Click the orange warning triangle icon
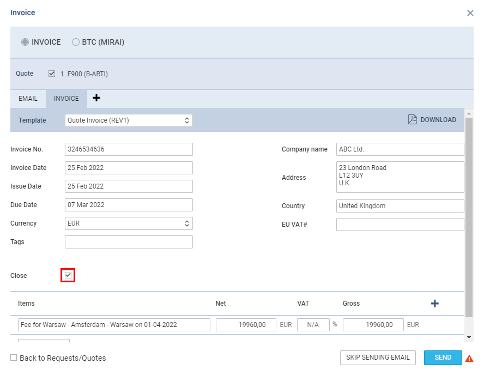 click(469, 359)
